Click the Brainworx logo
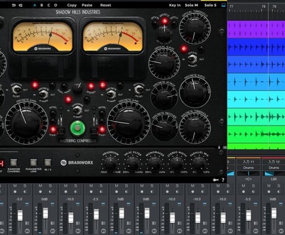The image size is (285, 235). (77, 163)
